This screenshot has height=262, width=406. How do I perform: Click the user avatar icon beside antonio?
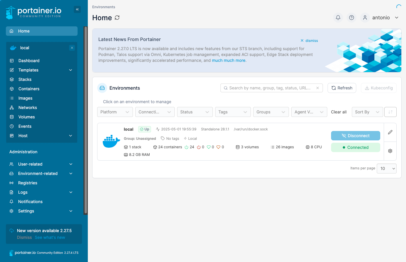tap(365, 18)
